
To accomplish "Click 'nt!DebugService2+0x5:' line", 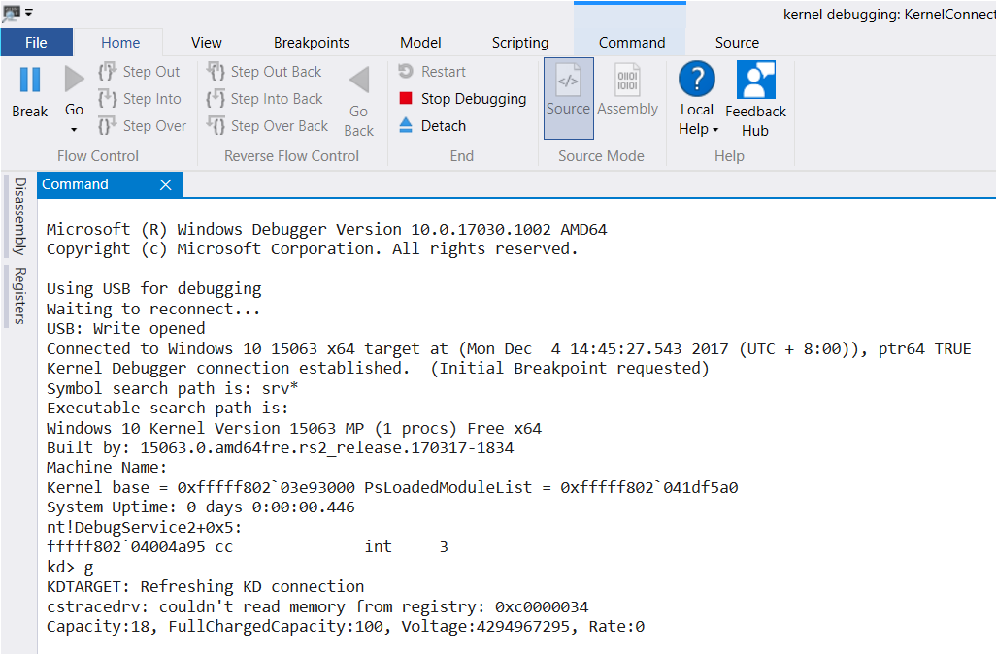I will 145,527.
